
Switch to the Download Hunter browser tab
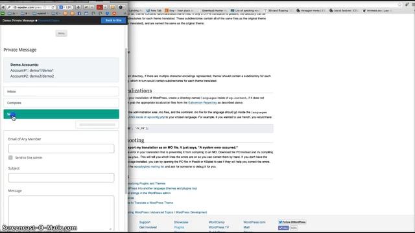[213, 10]
